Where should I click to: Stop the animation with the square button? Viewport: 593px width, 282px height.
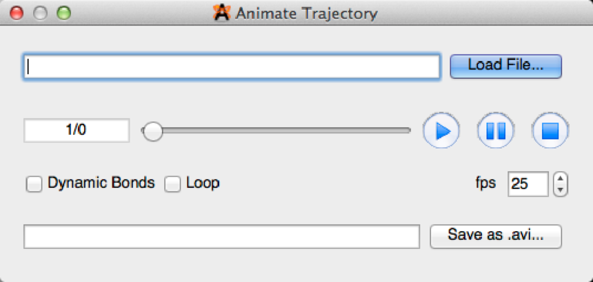[550, 130]
